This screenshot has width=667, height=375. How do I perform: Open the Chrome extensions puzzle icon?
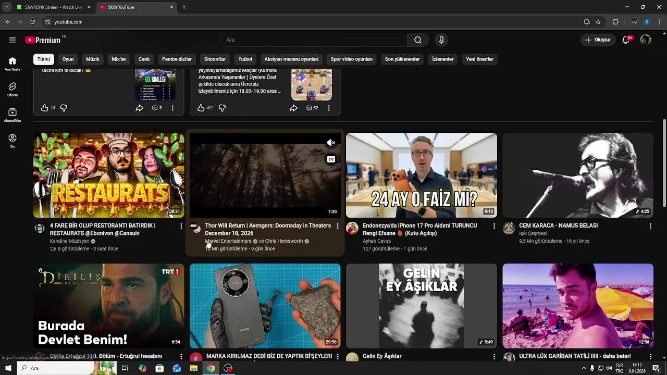(616, 22)
